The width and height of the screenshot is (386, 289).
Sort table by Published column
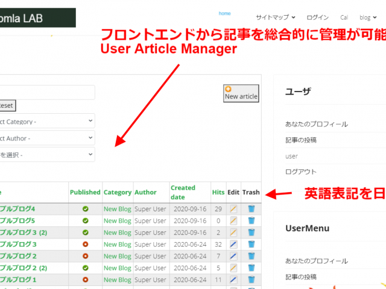pos(85,192)
